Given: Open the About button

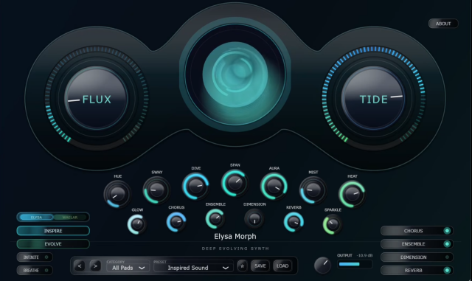Looking at the screenshot, I should [x=443, y=24].
